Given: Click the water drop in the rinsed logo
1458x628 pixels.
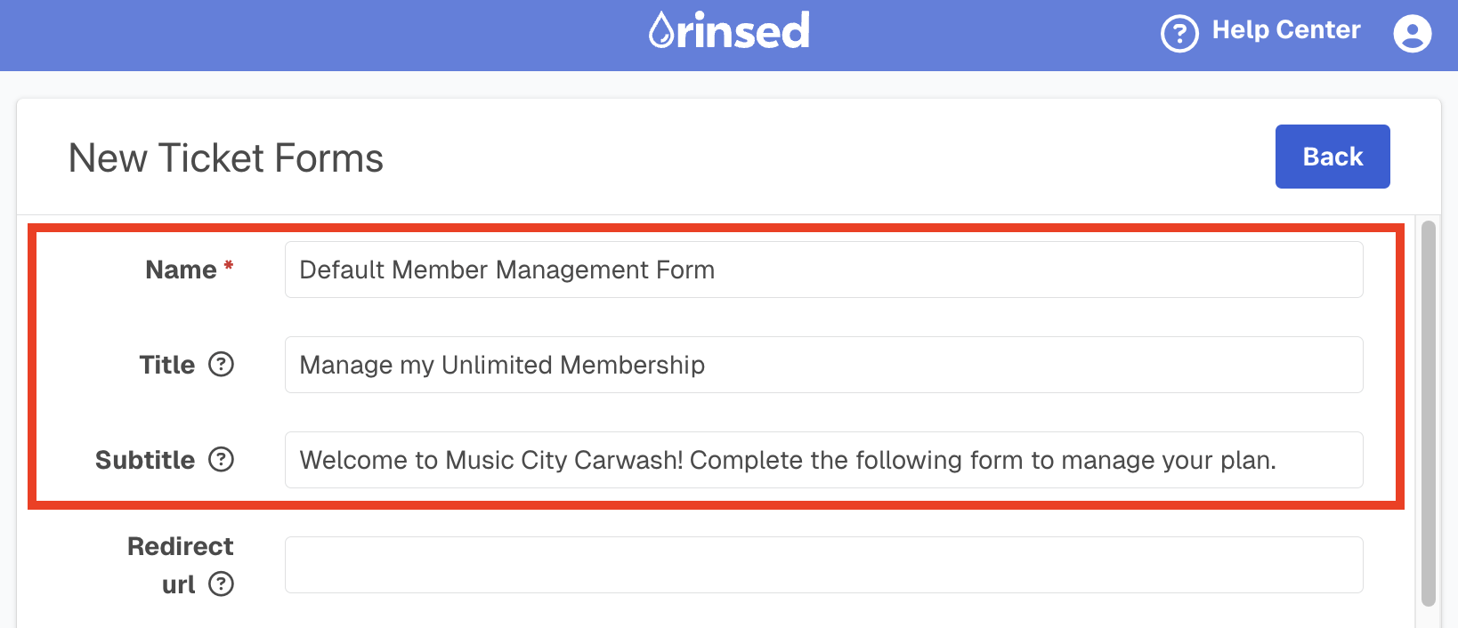Looking at the screenshot, I should 660,30.
